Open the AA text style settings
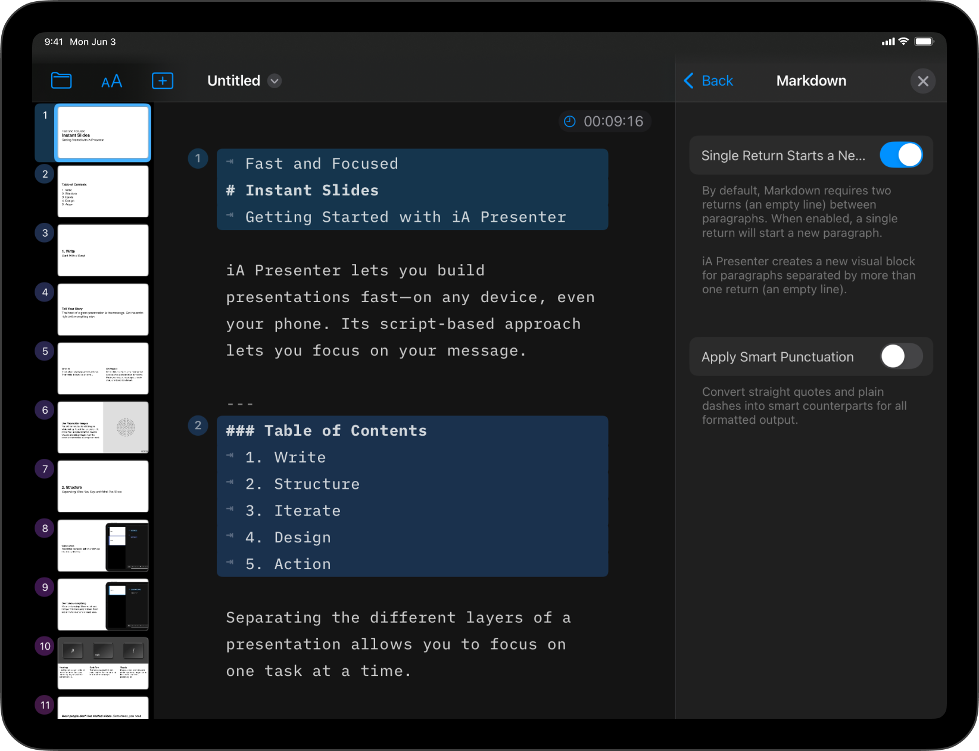Image resolution: width=979 pixels, height=751 pixels. tap(111, 81)
